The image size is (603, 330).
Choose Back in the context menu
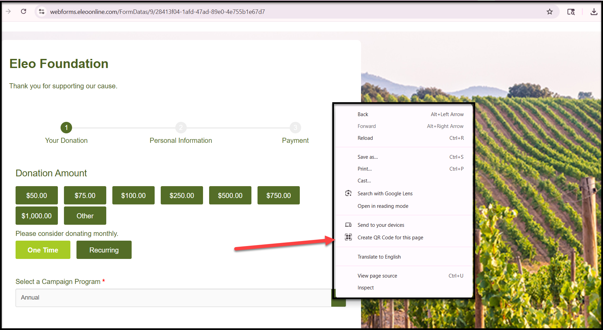404,114
